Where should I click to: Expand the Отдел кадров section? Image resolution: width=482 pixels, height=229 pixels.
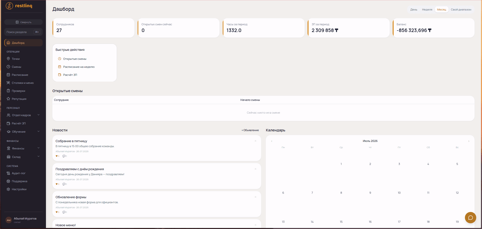(23, 115)
